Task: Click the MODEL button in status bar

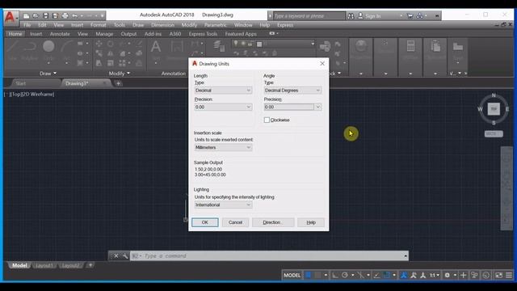Action: coord(292,275)
